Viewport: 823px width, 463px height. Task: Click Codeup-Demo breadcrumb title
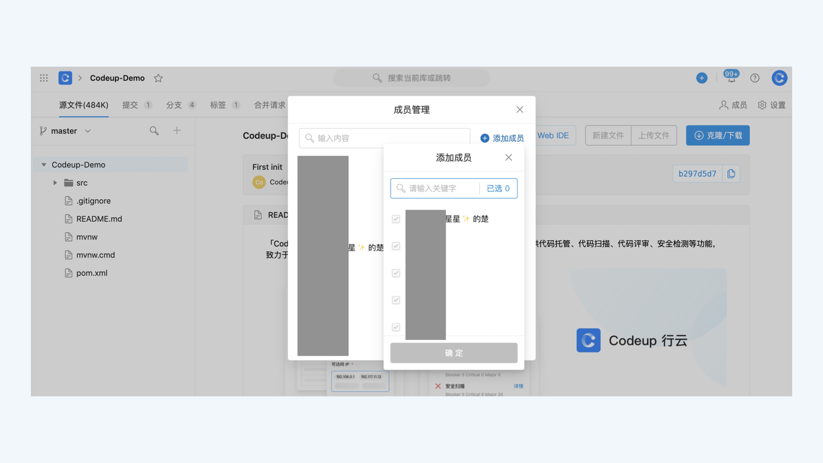(117, 78)
